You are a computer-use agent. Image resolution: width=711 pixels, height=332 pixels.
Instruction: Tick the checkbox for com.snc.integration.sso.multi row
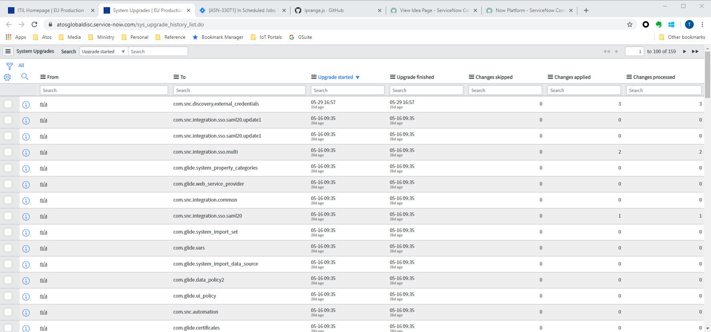click(x=8, y=152)
